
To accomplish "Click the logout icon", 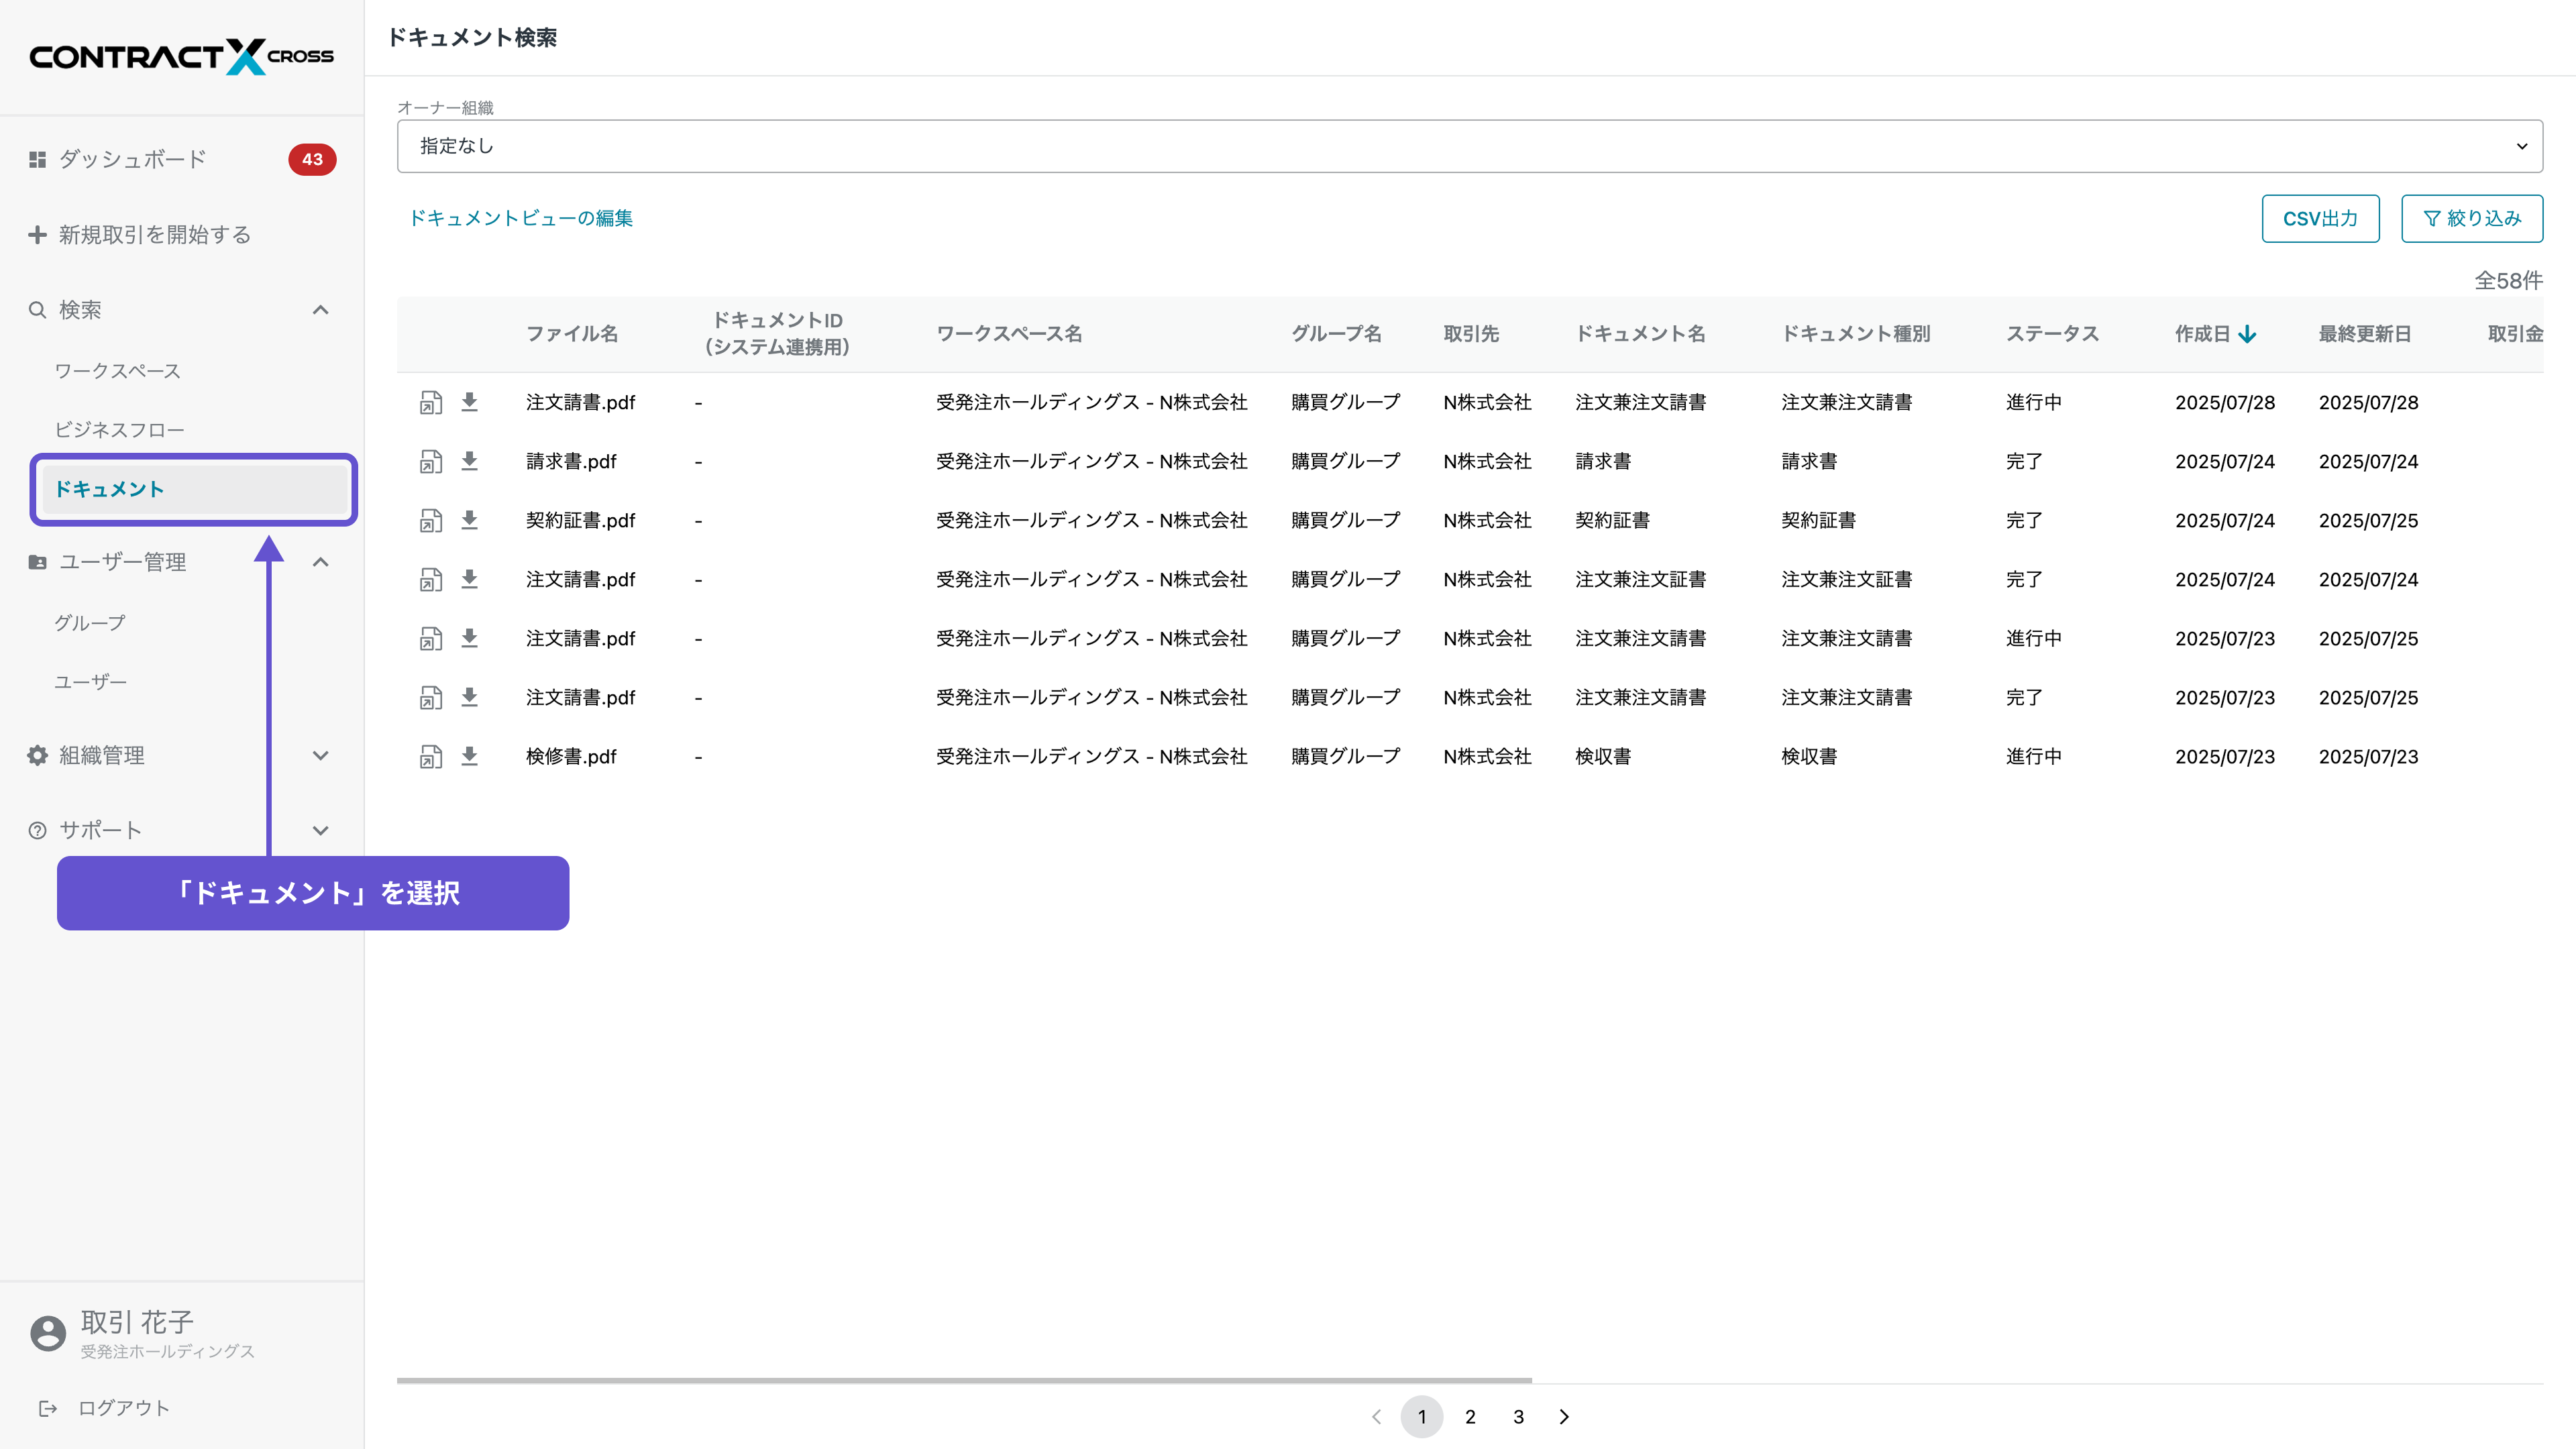I will 47,1408.
